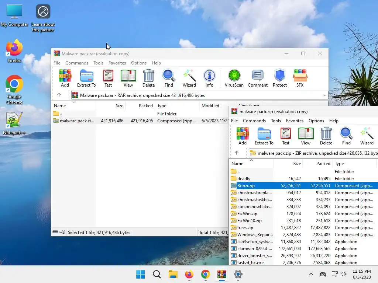Click the SFX toolbar icon
Screen dimensions: 378x283
pos(300,78)
